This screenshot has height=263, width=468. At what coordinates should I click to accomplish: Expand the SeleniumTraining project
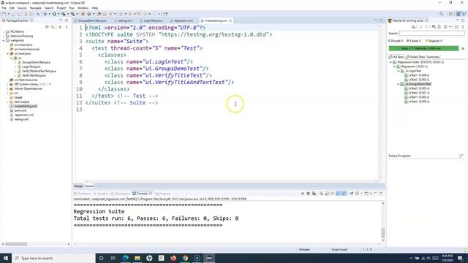[4, 36]
